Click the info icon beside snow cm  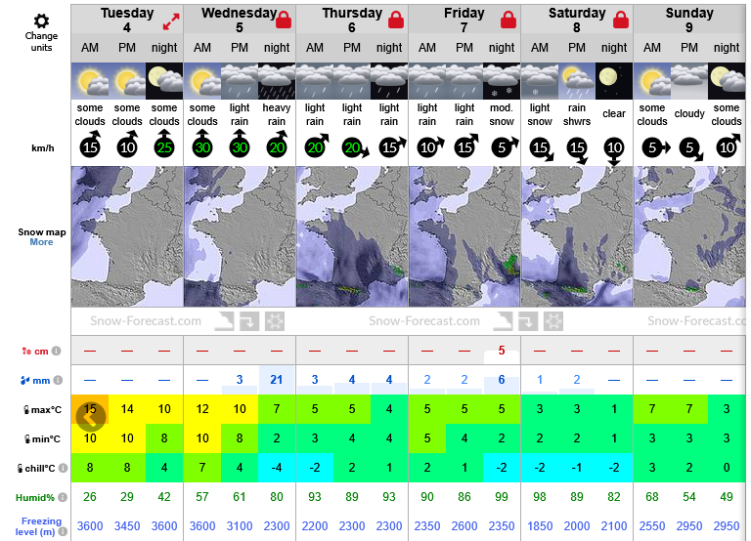pos(56,352)
